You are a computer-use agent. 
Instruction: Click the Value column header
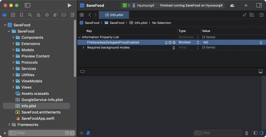(x=206, y=31)
